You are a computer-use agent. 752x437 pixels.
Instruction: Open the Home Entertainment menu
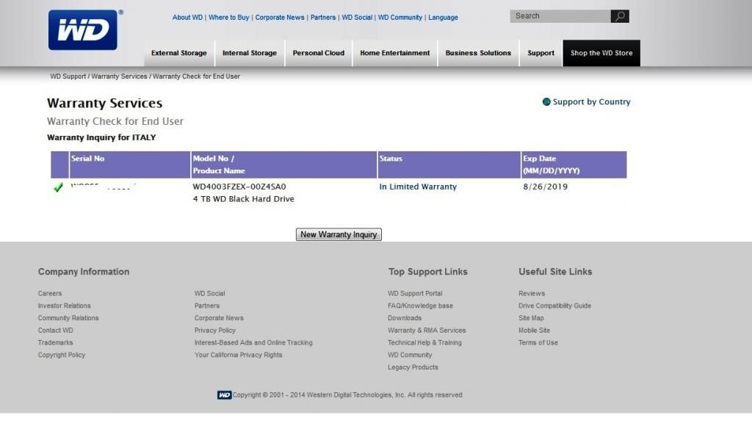pyautogui.click(x=394, y=53)
